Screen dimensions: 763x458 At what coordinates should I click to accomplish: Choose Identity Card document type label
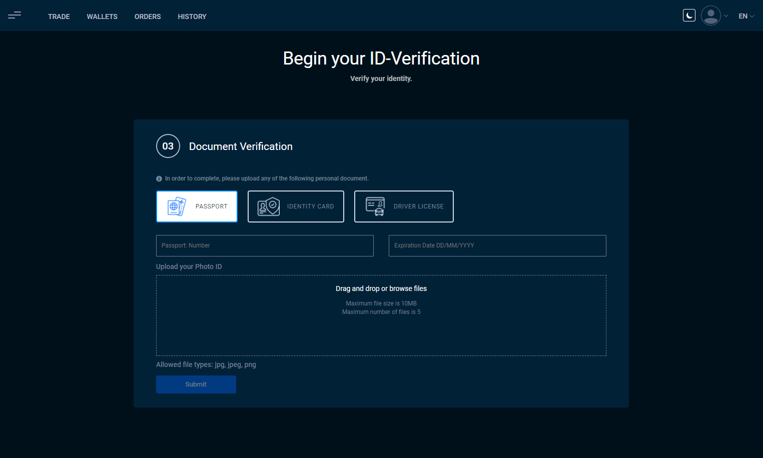pyautogui.click(x=310, y=206)
